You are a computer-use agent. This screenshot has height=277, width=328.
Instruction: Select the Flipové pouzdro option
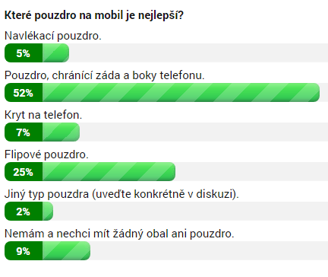[46, 154]
